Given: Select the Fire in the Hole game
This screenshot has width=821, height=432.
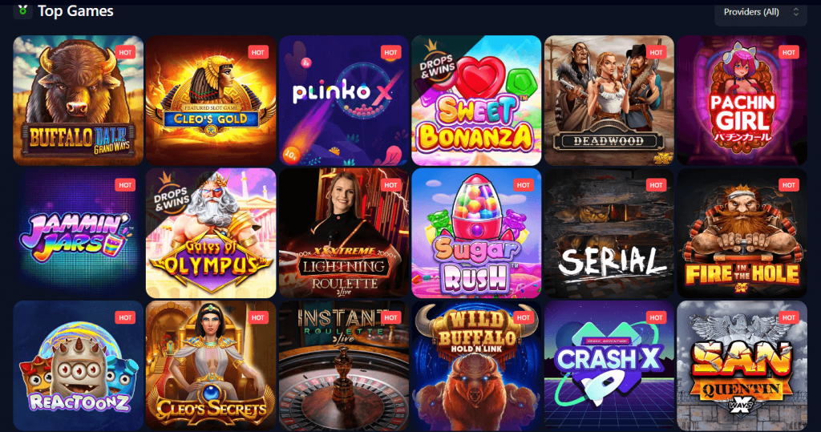Looking at the screenshot, I should click(742, 233).
